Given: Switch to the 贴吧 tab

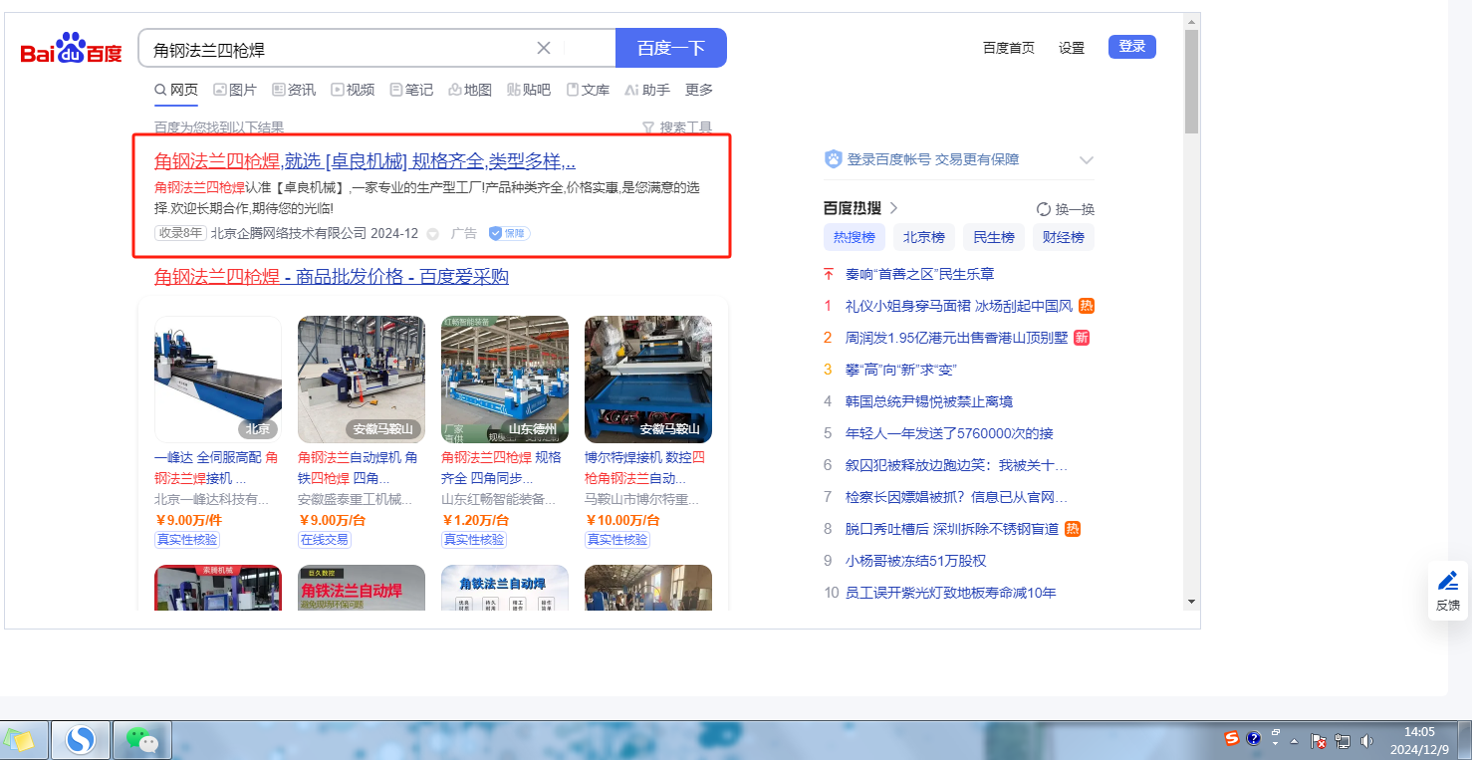Looking at the screenshot, I should [x=529, y=90].
